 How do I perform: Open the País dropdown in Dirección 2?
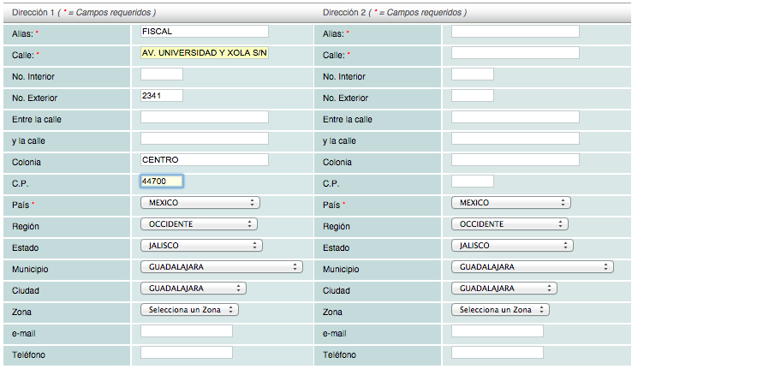click(510, 203)
